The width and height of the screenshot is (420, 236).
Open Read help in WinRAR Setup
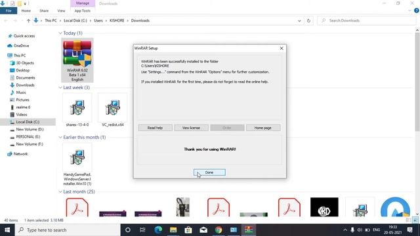[x=155, y=128]
